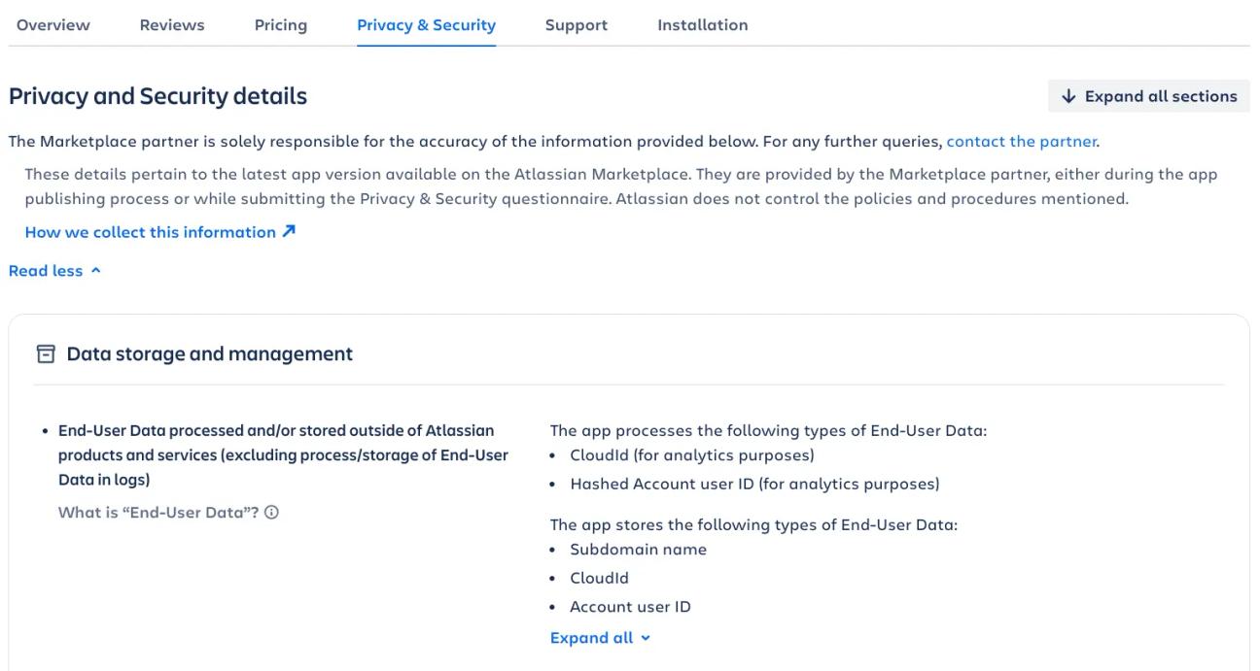The width and height of the screenshot is (1260, 671).
Task: Click the chevron beside Read less
Action: pyautogui.click(x=92, y=271)
